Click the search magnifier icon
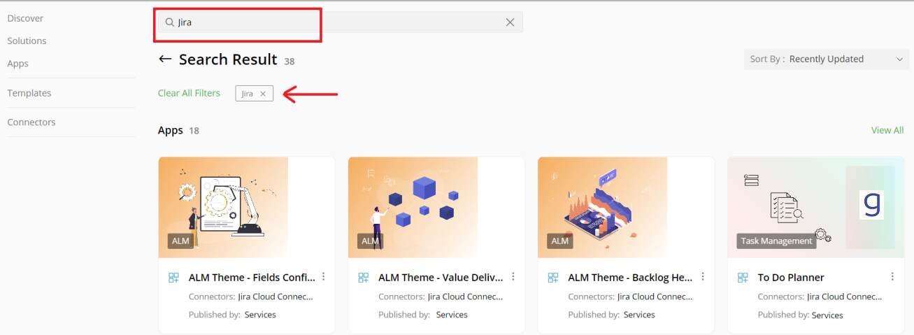This screenshot has width=914, height=335. (x=169, y=22)
